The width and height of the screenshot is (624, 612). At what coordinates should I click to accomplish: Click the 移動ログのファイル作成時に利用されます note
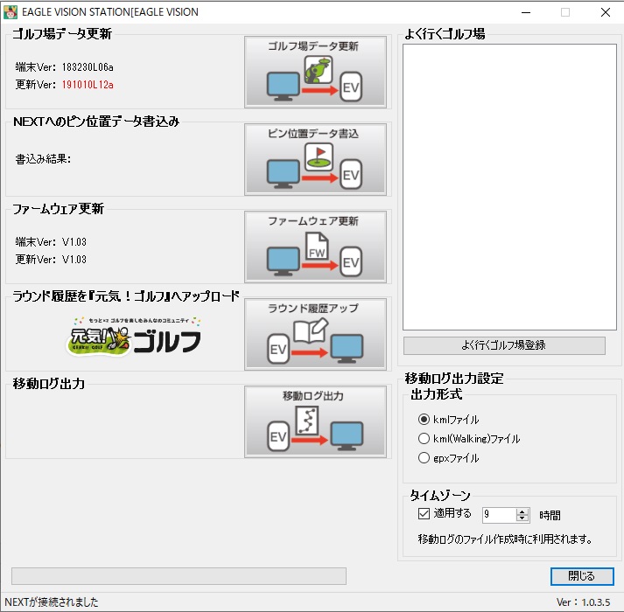tap(505, 539)
